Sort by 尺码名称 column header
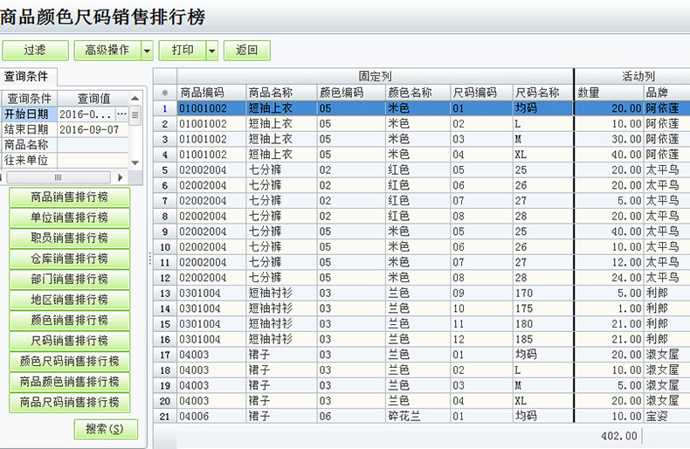Viewport: 690px width, 449px height. point(543,93)
